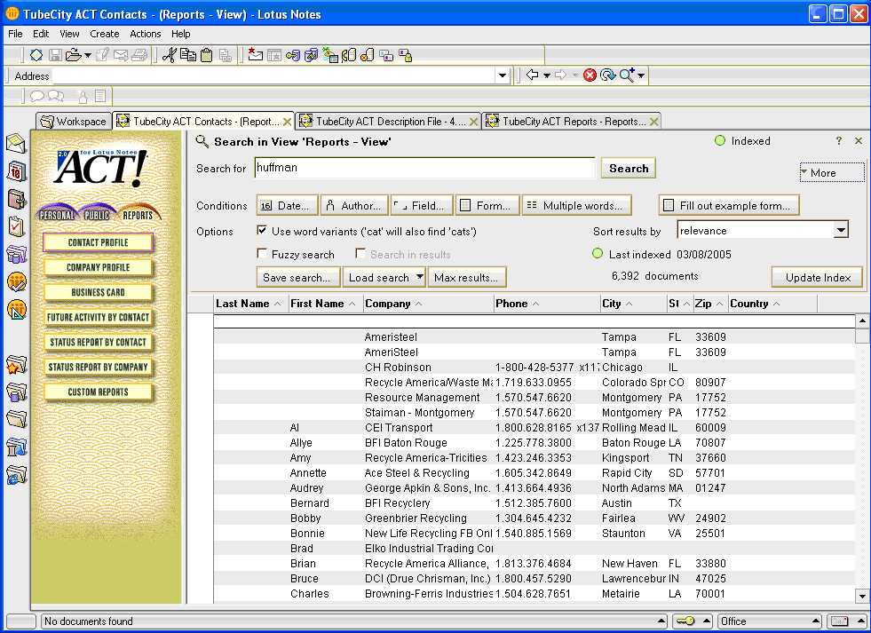
Task: Select the PUBLIC tab in ACT panel
Action: (97, 214)
